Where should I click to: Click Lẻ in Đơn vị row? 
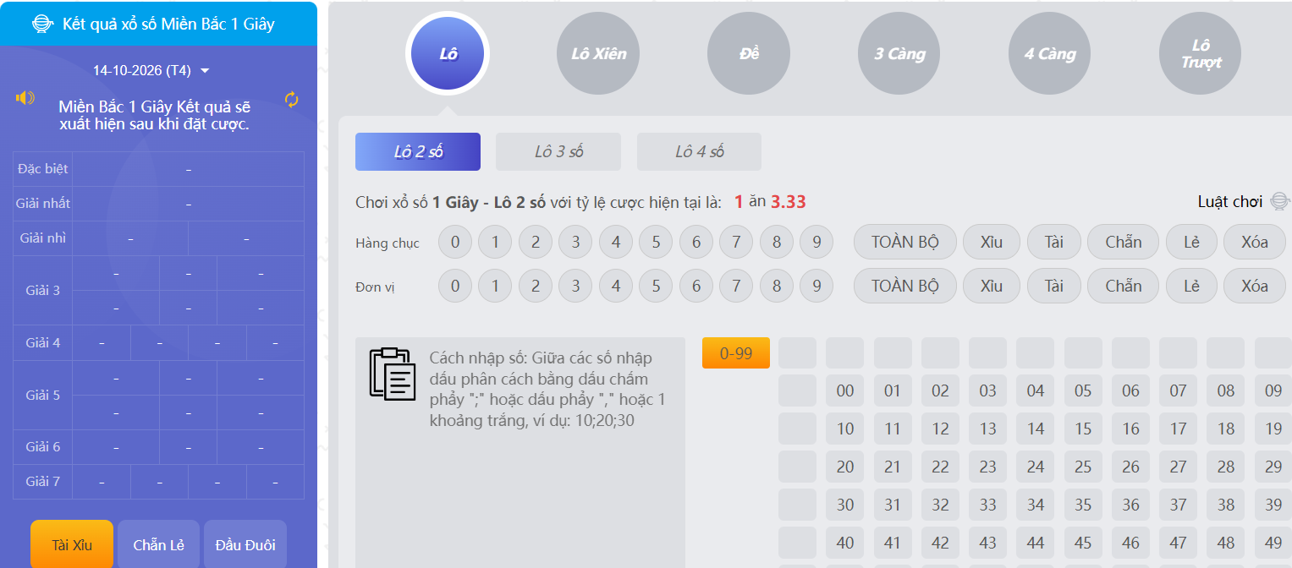pyautogui.click(x=1192, y=286)
